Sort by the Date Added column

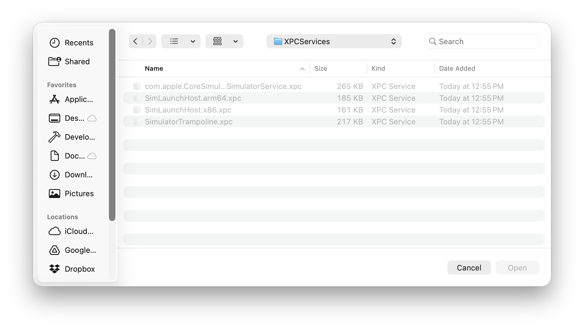tap(457, 68)
